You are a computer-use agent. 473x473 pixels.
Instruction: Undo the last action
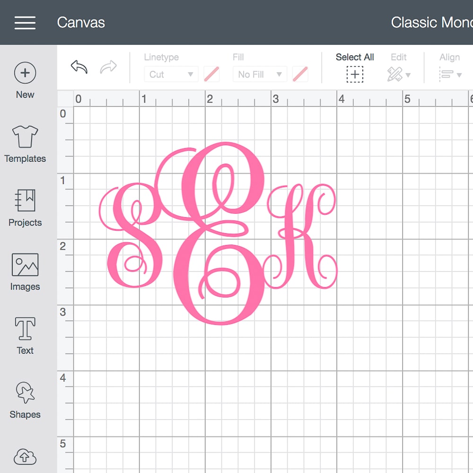pyautogui.click(x=79, y=67)
